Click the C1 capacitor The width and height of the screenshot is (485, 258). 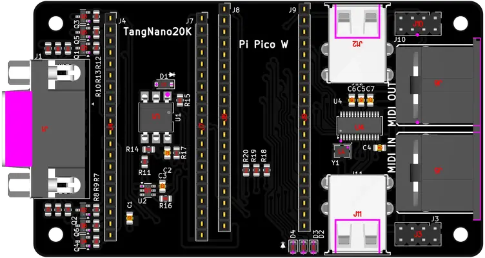[x=130, y=219]
